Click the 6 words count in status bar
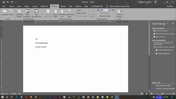This screenshot has width=176, height=99. point(13,94)
